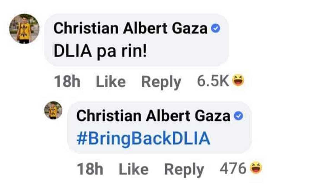Open Christian Albert Gaza's name on the reply

click(x=153, y=116)
